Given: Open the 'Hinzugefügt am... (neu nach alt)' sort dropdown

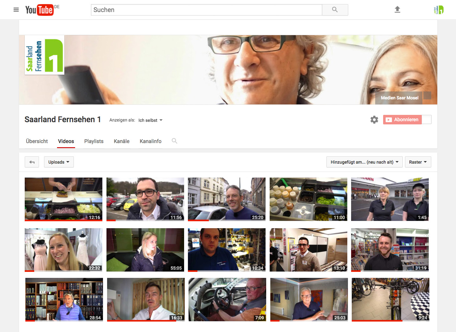Looking at the screenshot, I should tap(364, 162).
